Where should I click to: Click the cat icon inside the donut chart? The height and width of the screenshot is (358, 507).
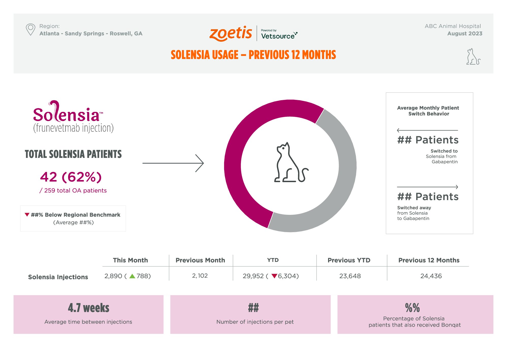coord(291,162)
